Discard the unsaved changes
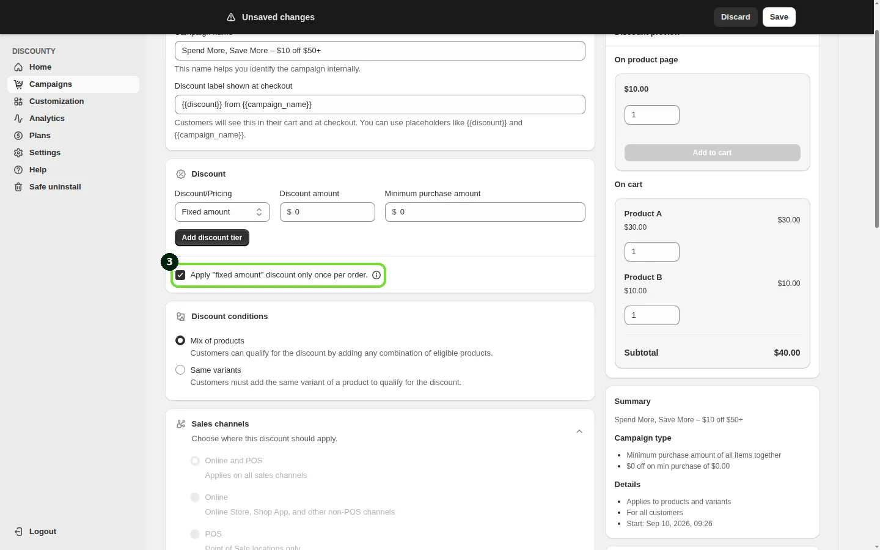880x550 pixels. (736, 17)
